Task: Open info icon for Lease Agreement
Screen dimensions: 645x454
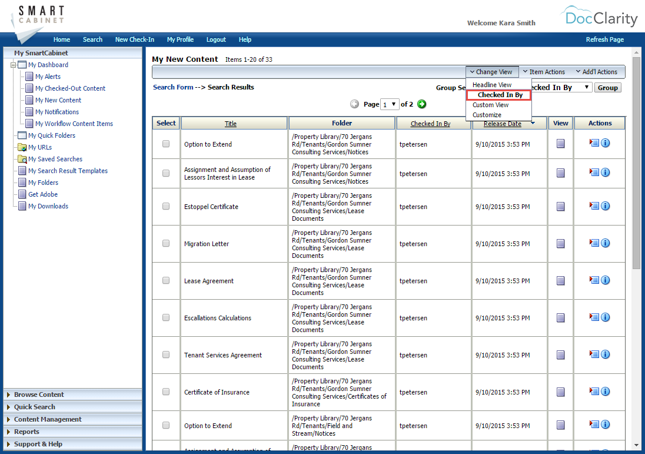Action: (x=605, y=280)
